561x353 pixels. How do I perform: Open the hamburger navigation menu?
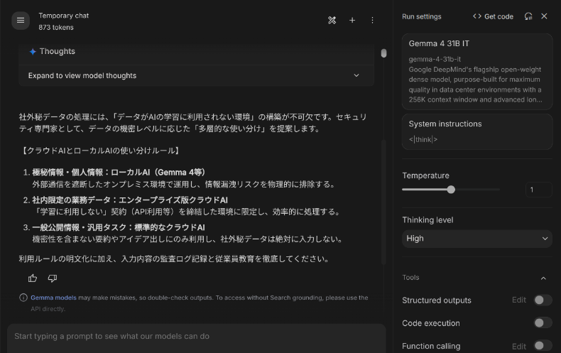coord(21,21)
